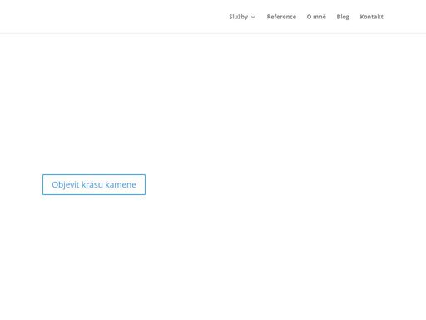
Task: Visit the Reference link after Služby
Action: click(x=281, y=17)
